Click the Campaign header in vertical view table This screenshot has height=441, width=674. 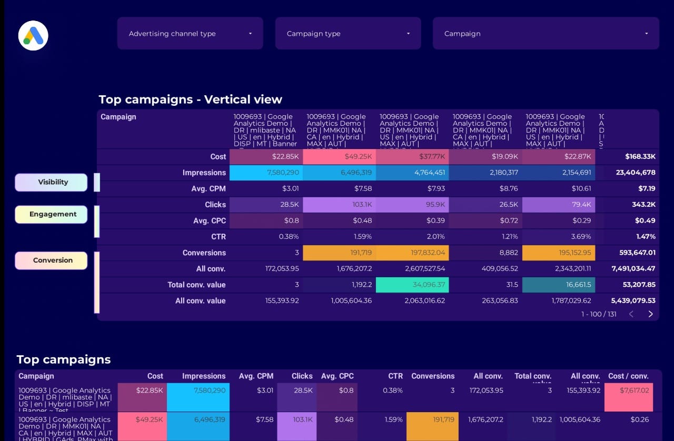click(118, 117)
